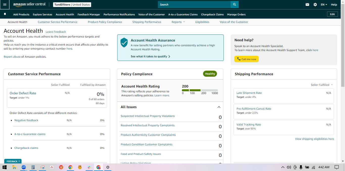
Task: Open Manage Orders in favorites bar
Action: pyautogui.click(x=236, y=14)
